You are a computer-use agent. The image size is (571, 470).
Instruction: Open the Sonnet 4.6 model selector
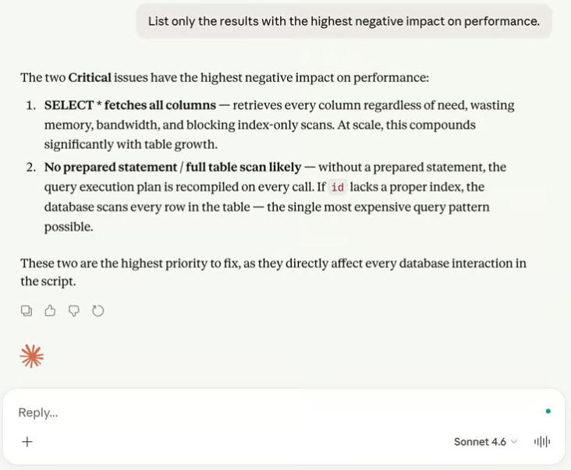coord(485,442)
